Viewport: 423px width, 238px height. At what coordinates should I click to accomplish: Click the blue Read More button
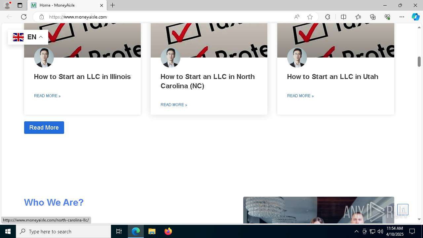44,128
